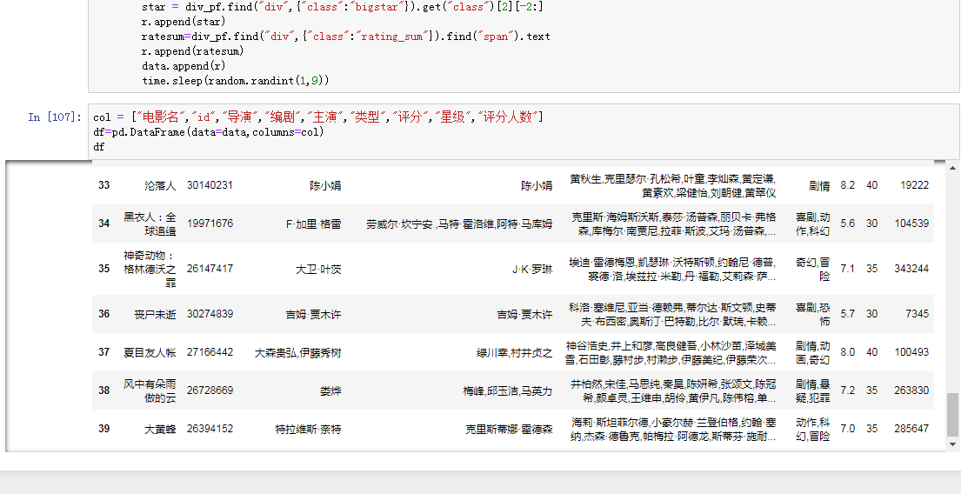Click the rating count 104539
The width and height of the screenshot is (961, 494).
pyautogui.click(x=911, y=224)
